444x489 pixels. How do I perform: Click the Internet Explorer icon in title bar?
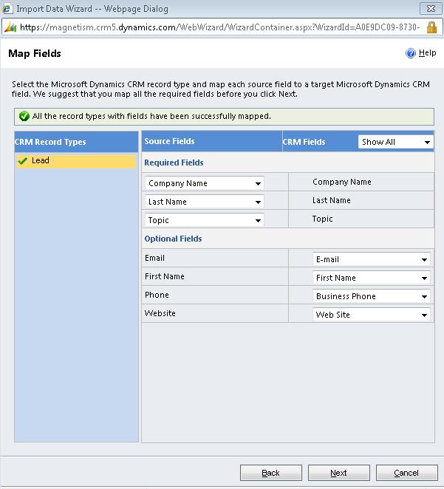[x=8, y=9]
